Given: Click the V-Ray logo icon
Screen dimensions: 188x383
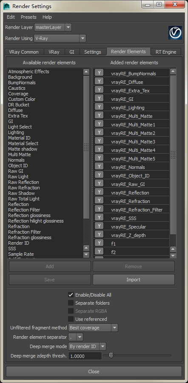Looking at the screenshot, I should tap(175, 33).
